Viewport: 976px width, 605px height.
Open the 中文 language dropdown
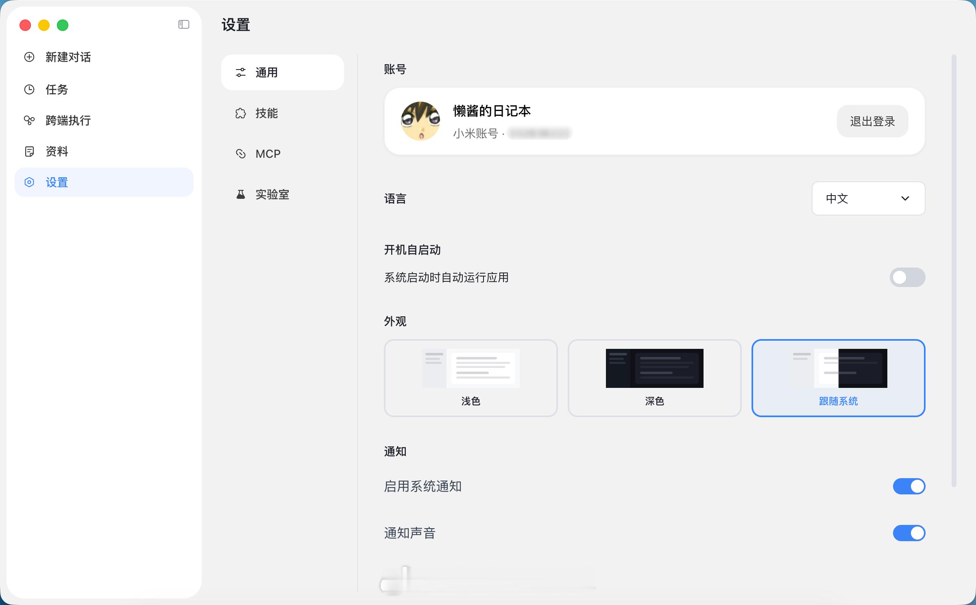coord(868,198)
